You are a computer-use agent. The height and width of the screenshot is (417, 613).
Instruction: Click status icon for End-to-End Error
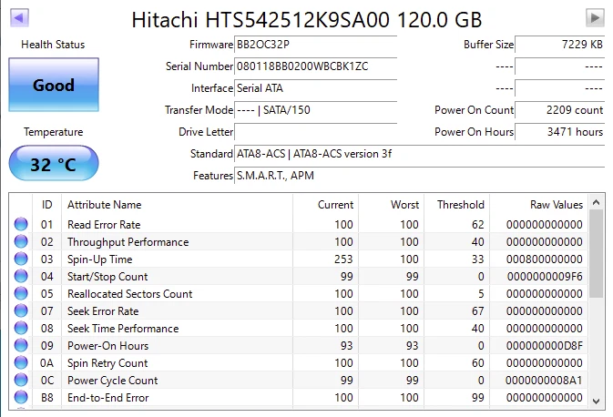21,398
